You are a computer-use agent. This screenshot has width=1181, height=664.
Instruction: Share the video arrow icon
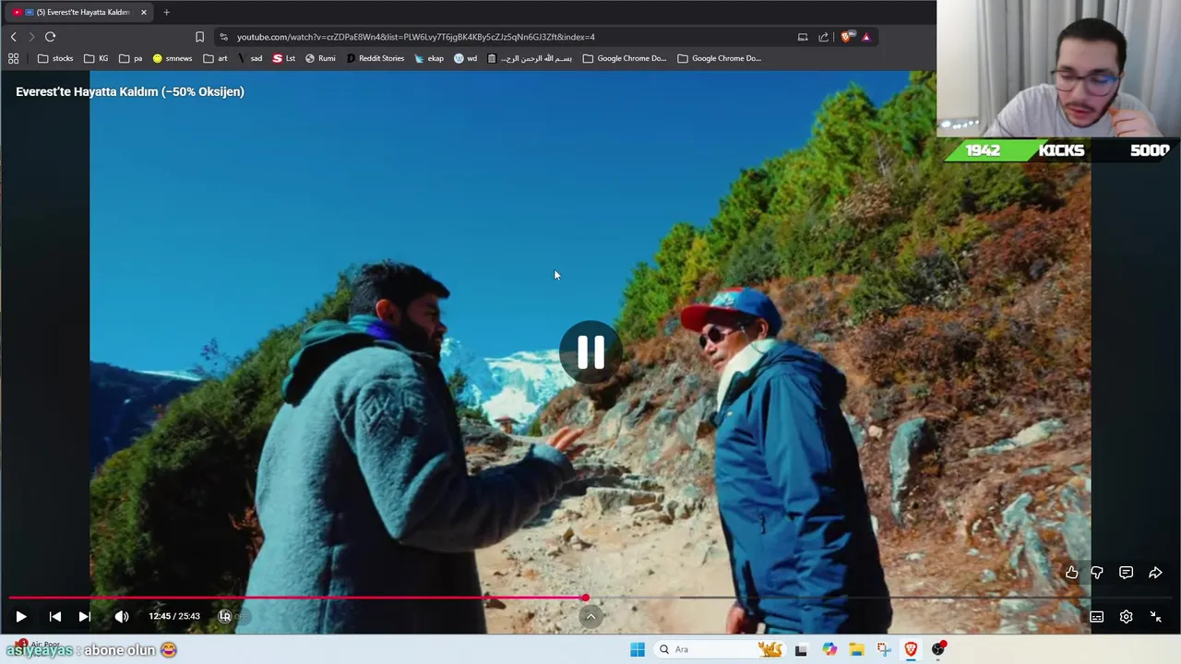click(1155, 573)
